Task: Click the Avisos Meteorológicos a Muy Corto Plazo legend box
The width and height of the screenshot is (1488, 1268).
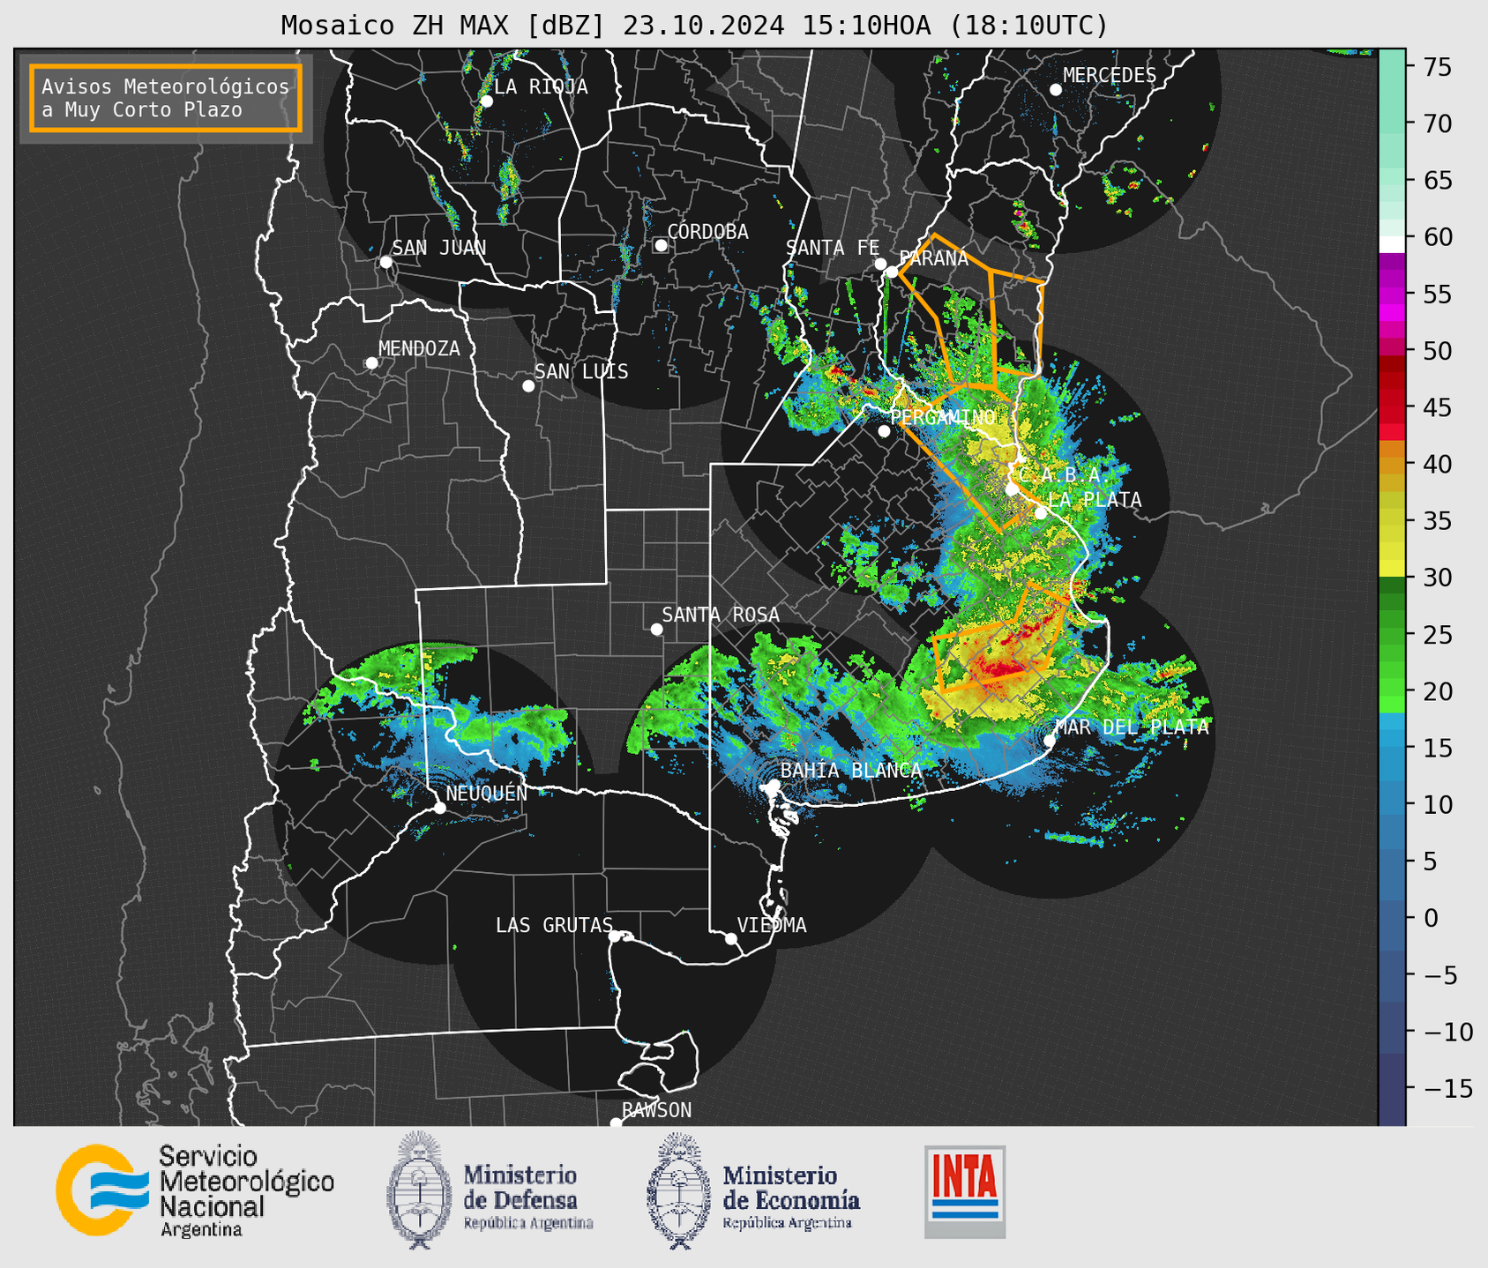Action: pyautogui.click(x=166, y=98)
